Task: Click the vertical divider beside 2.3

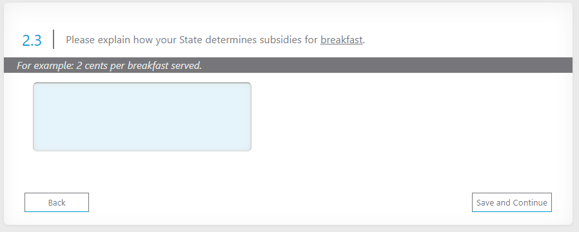Action: pos(54,39)
